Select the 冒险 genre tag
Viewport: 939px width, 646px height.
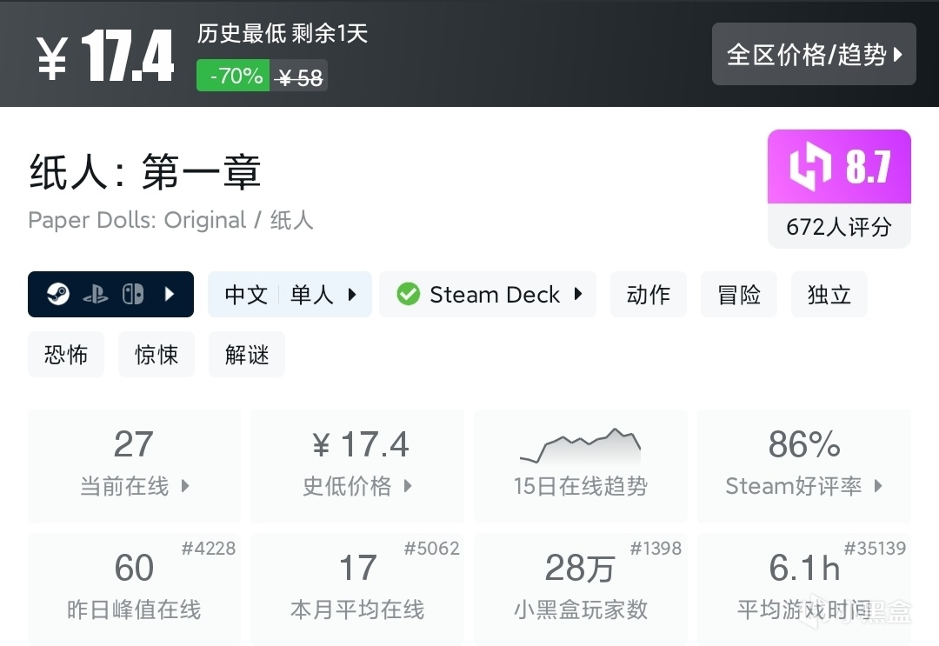coord(739,295)
